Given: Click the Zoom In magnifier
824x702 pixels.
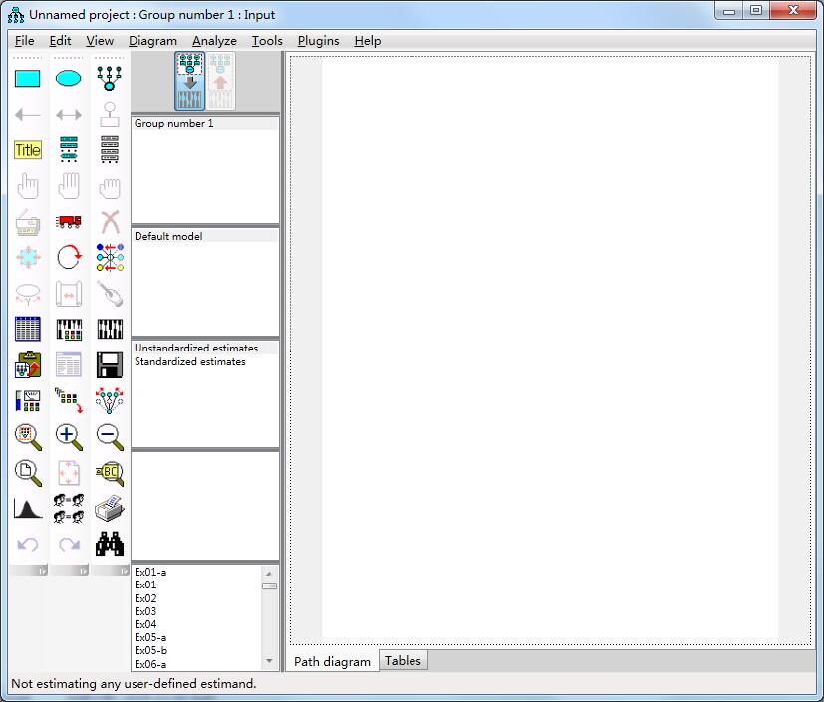Looking at the screenshot, I should (x=68, y=436).
